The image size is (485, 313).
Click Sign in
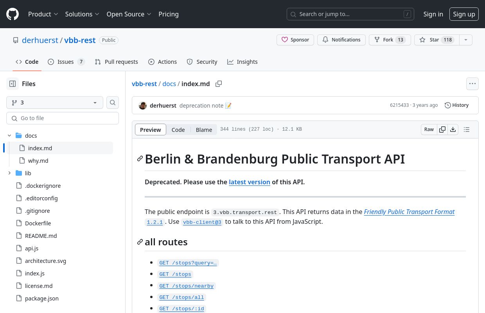(x=433, y=14)
